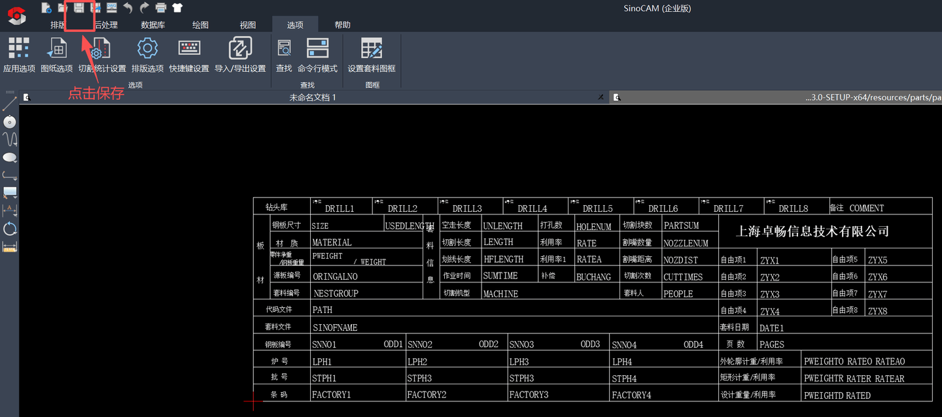Click the Undo arrow icon
This screenshot has height=417, width=942.
click(128, 8)
